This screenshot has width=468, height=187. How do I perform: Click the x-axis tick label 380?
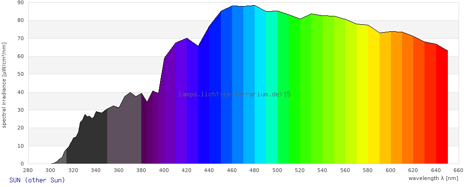pyautogui.click(x=141, y=170)
